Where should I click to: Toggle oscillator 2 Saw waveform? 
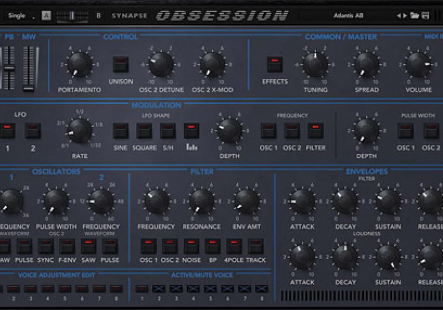pos(89,246)
